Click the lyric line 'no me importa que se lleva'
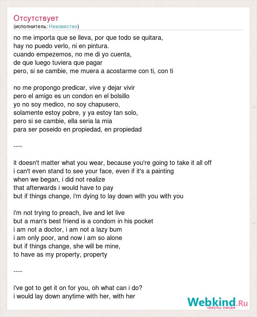257x317 pixels. click(88, 38)
